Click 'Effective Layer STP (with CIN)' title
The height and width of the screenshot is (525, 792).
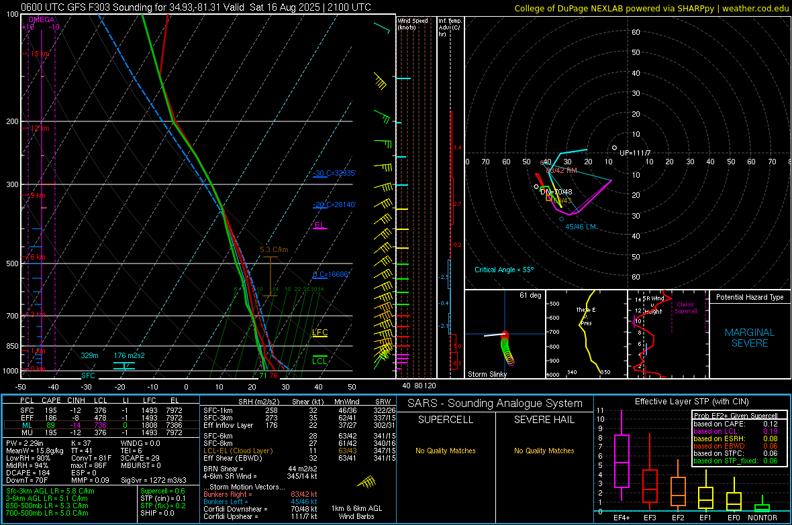[x=691, y=402]
